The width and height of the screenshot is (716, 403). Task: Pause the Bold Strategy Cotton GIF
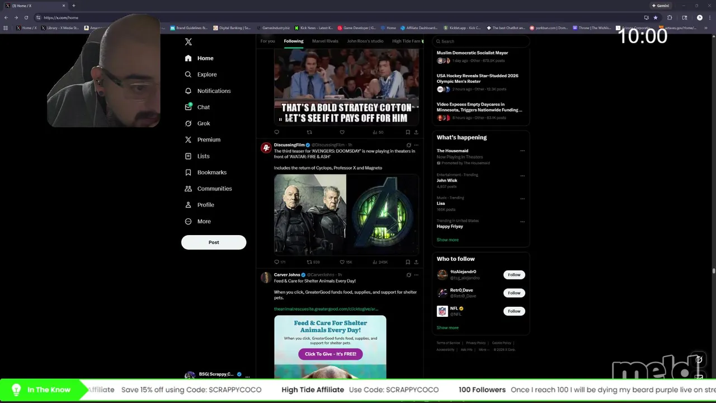[280, 119]
